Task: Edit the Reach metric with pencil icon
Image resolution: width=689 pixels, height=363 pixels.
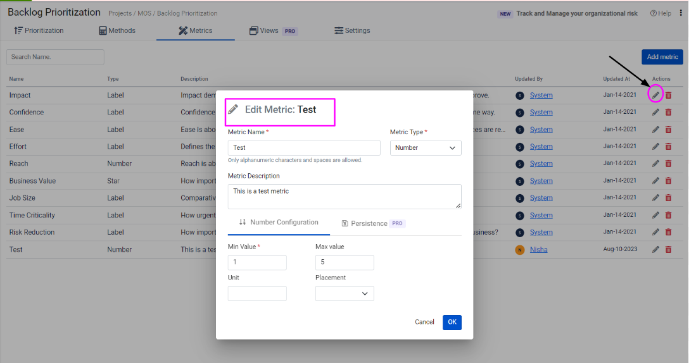Action: point(656,164)
